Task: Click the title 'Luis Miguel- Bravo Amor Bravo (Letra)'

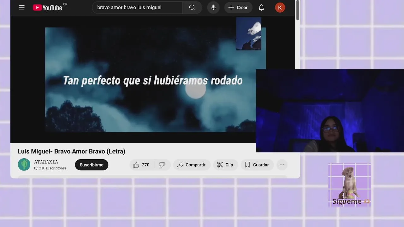Action: coord(72,151)
